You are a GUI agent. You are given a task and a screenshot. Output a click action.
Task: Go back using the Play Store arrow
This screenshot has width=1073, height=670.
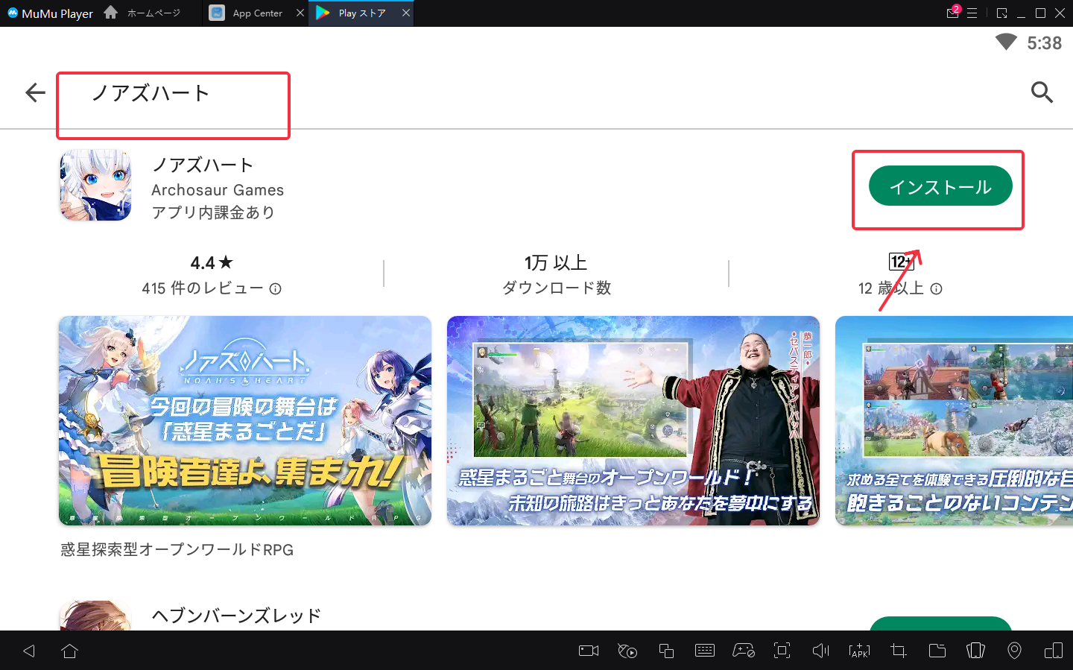click(35, 92)
